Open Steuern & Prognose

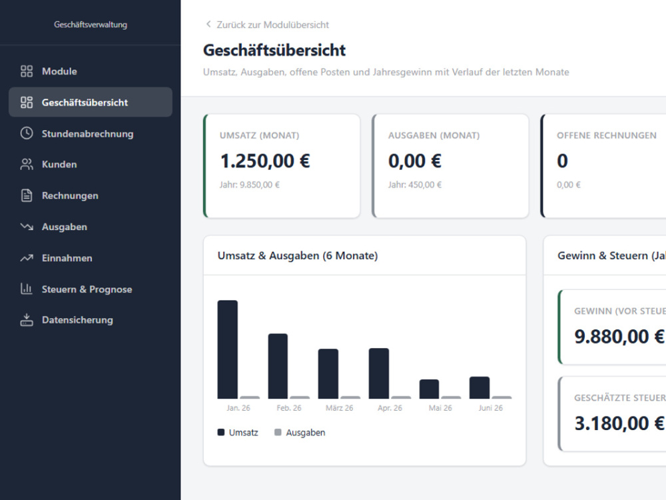pyautogui.click(x=91, y=289)
